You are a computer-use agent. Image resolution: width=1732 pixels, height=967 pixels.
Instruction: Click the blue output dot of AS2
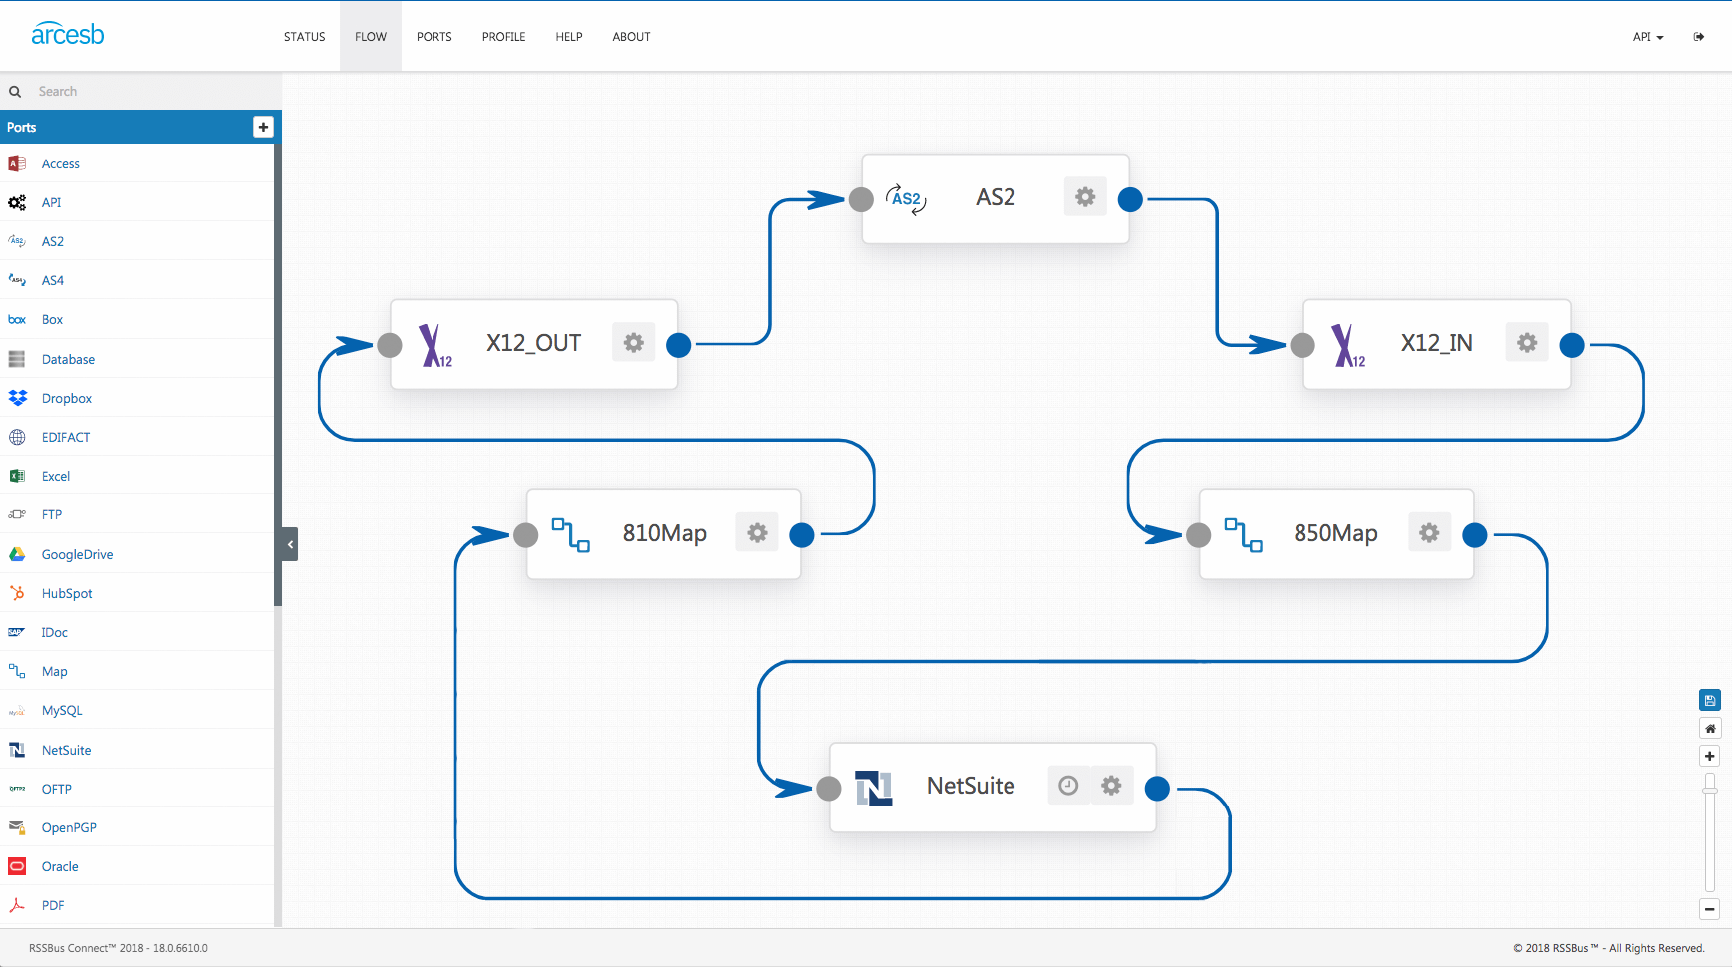tap(1130, 200)
